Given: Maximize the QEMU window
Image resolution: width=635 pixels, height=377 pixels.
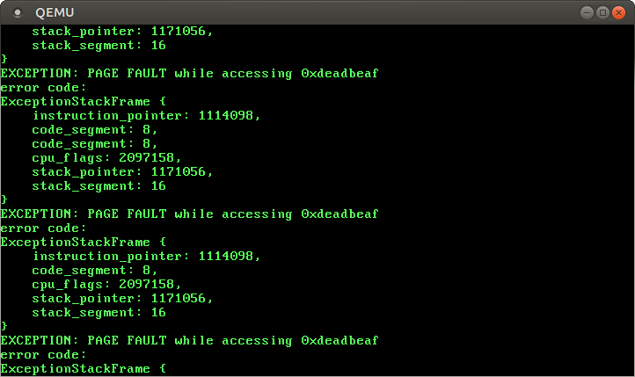Looking at the screenshot, I should point(603,12).
